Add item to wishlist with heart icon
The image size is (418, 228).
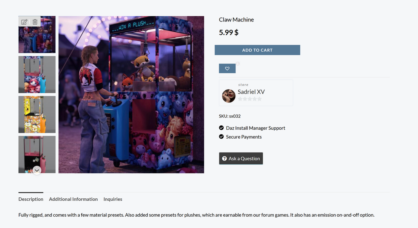pyautogui.click(x=227, y=68)
